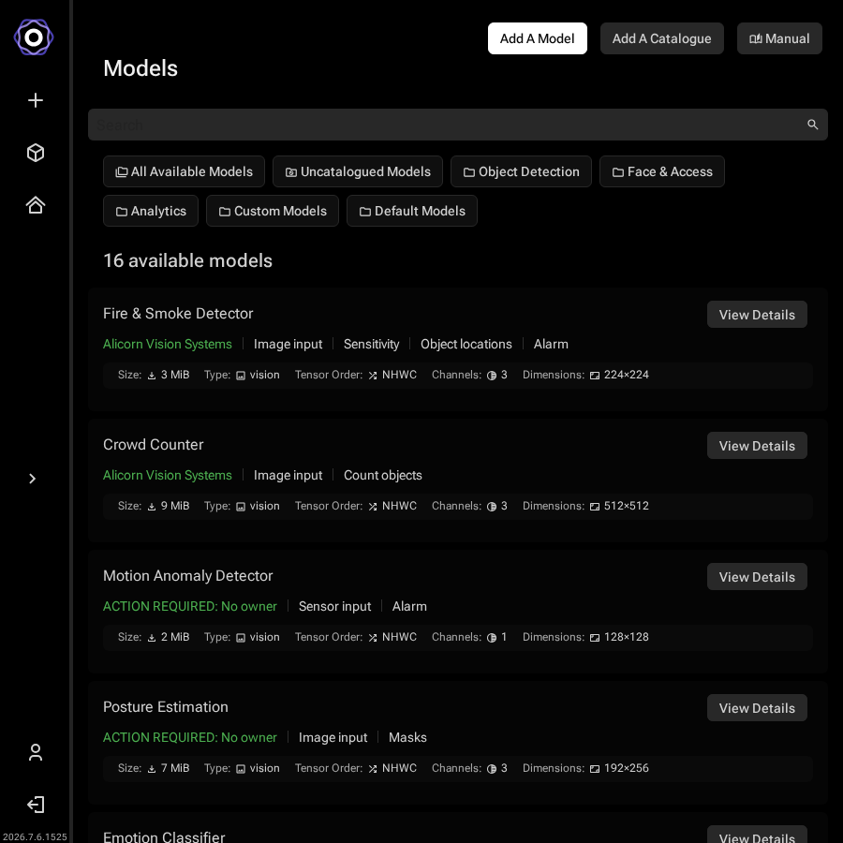Select the All Available Models filter
Viewport: 843px width, 843px height.
click(x=184, y=171)
